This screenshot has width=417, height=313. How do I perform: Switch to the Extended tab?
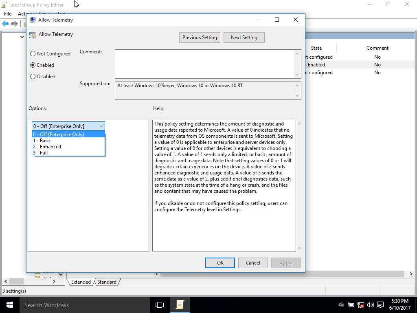pyautogui.click(x=81, y=282)
